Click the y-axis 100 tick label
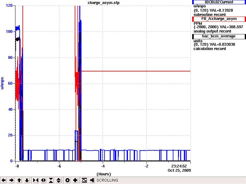The image size is (246, 184). [9, 32]
